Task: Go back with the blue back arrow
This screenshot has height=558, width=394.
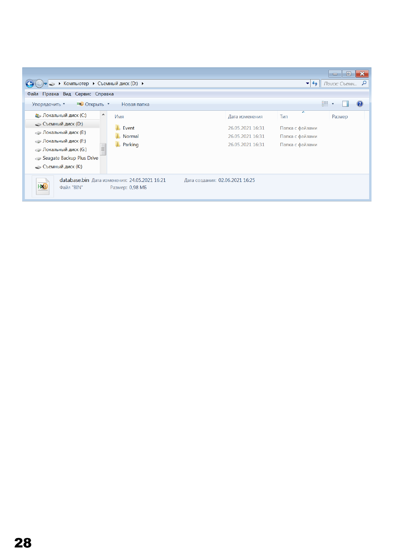Action: (x=30, y=84)
